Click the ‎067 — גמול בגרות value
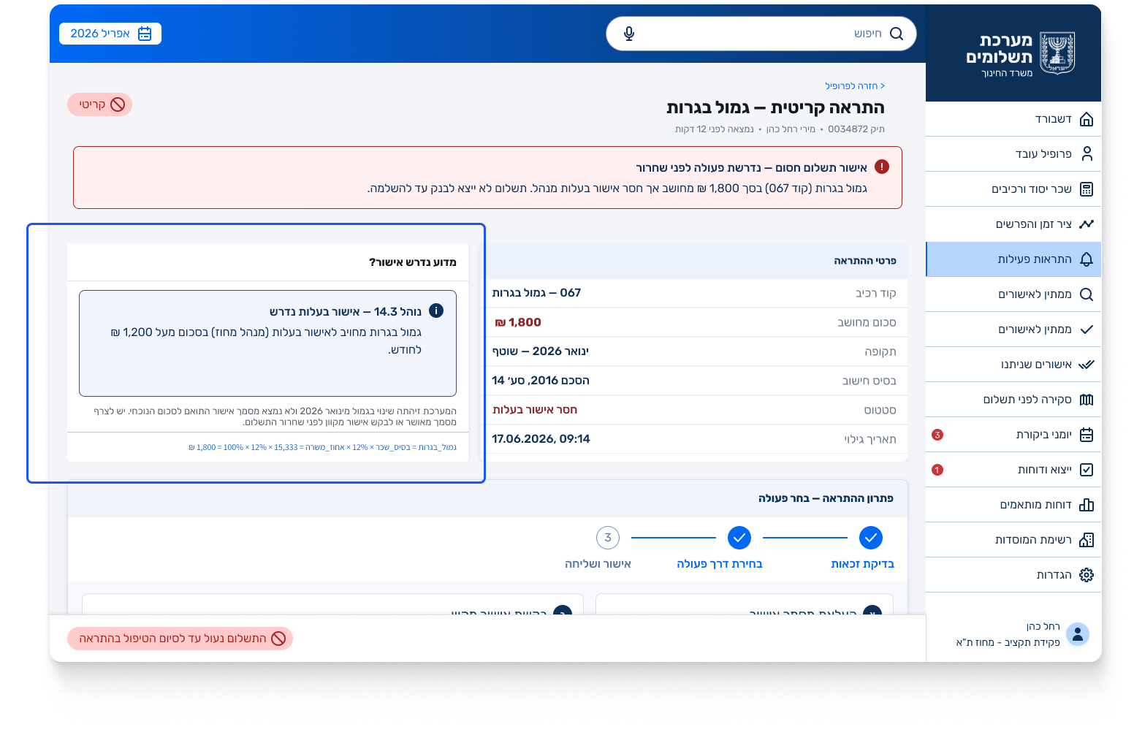This screenshot has width=1134, height=735. click(536, 293)
